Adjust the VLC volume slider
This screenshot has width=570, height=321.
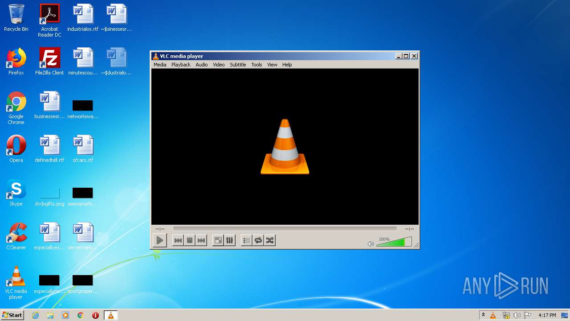point(394,242)
